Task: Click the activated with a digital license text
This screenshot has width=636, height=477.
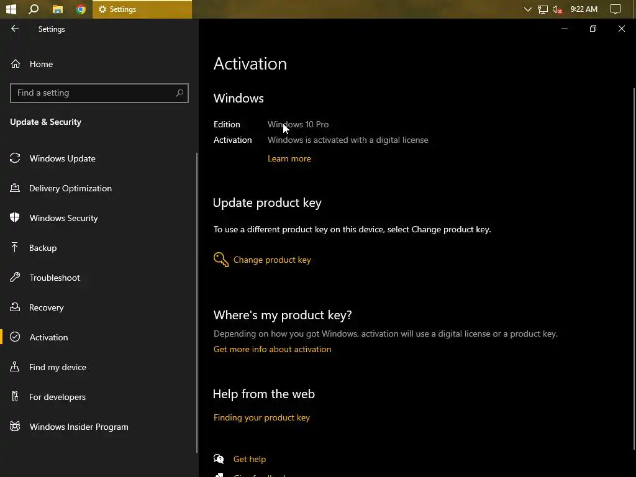Action: (x=348, y=140)
